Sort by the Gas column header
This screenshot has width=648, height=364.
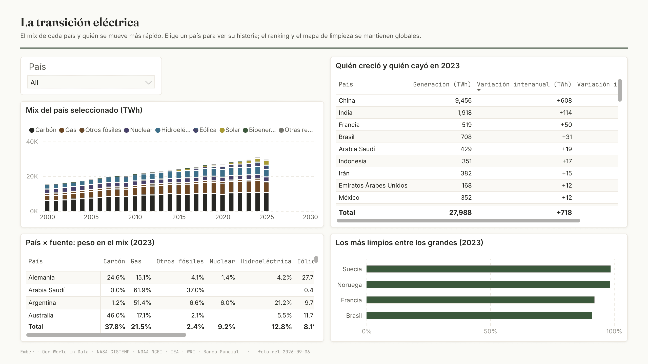(136, 261)
